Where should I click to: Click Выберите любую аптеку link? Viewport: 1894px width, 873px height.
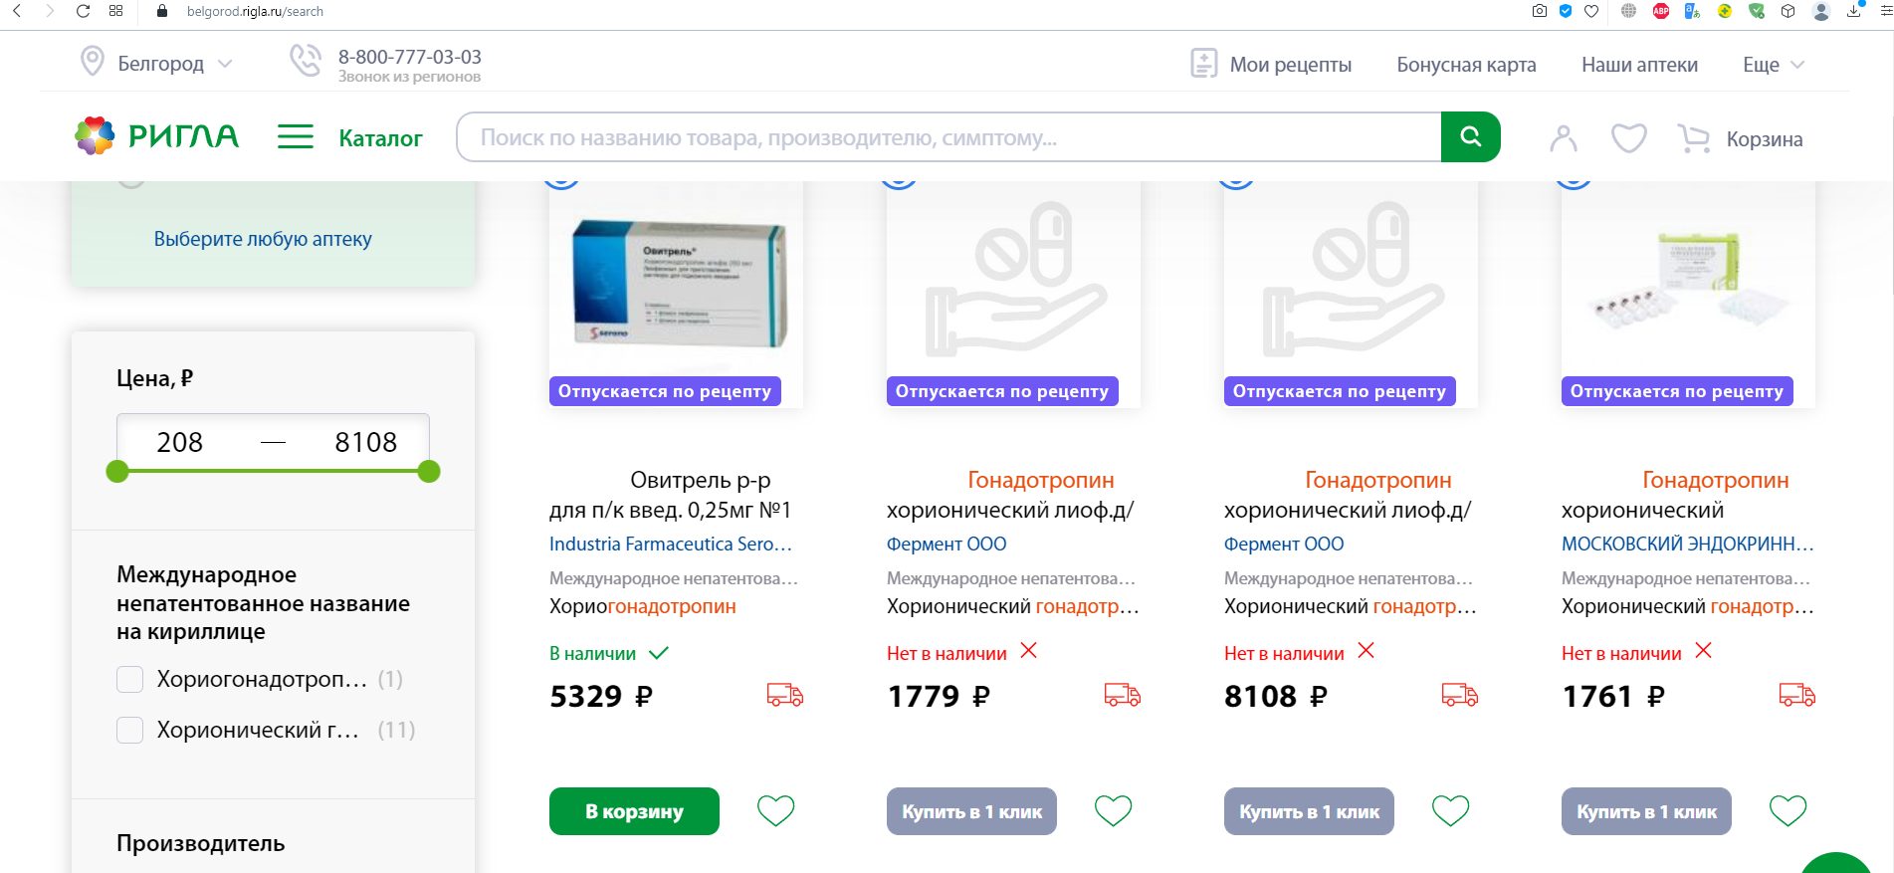tap(263, 239)
